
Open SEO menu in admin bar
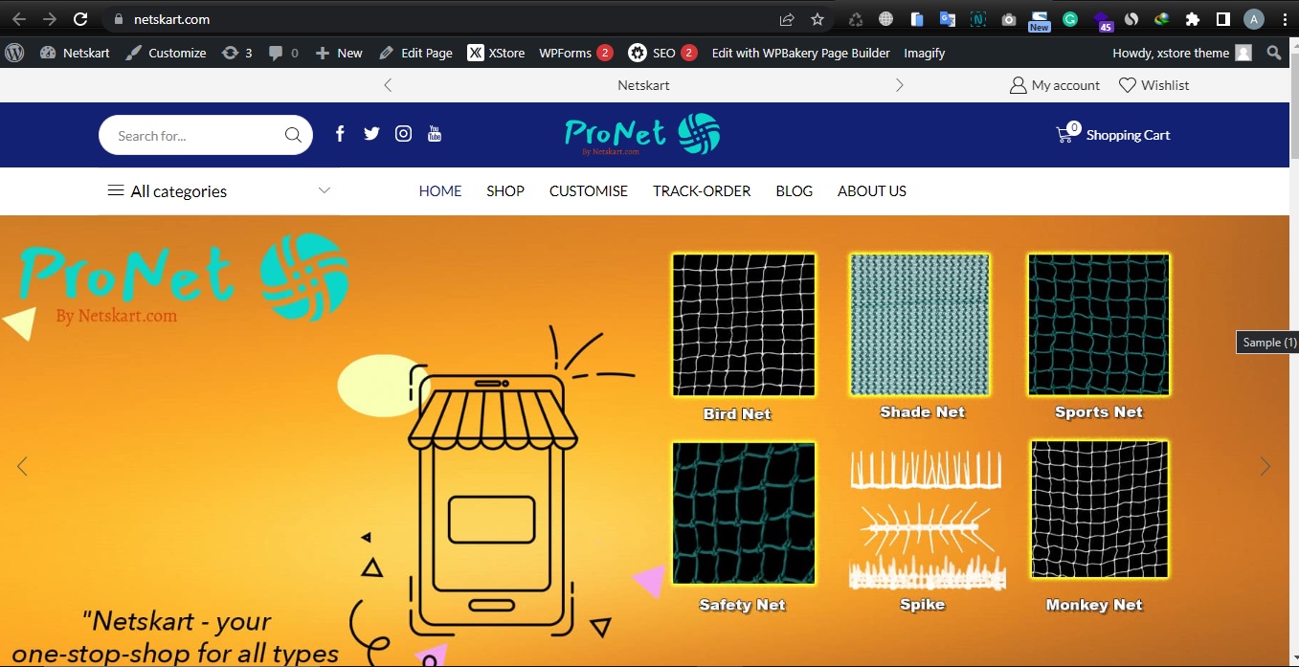(662, 53)
